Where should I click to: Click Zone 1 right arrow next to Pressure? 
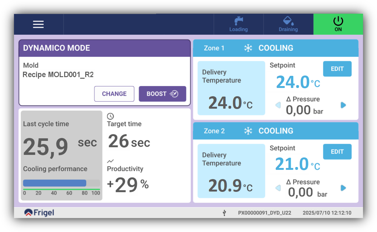343,105
